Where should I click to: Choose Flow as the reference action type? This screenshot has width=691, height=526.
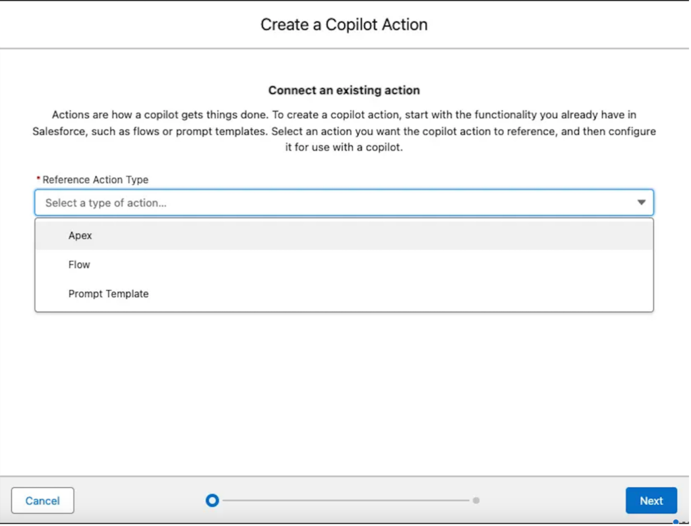pyautogui.click(x=343, y=265)
